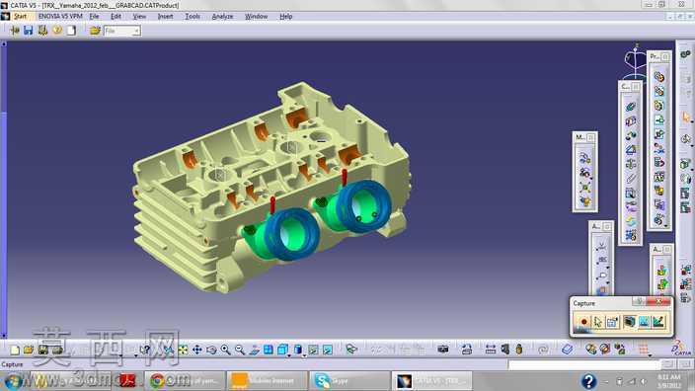Click the select mode arrow in Capture toolbar
The height and width of the screenshot is (391, 695).
[598, 322]
